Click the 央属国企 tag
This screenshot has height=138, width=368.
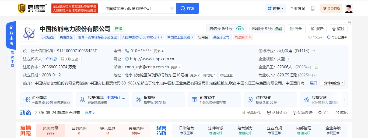coord(66,37)
